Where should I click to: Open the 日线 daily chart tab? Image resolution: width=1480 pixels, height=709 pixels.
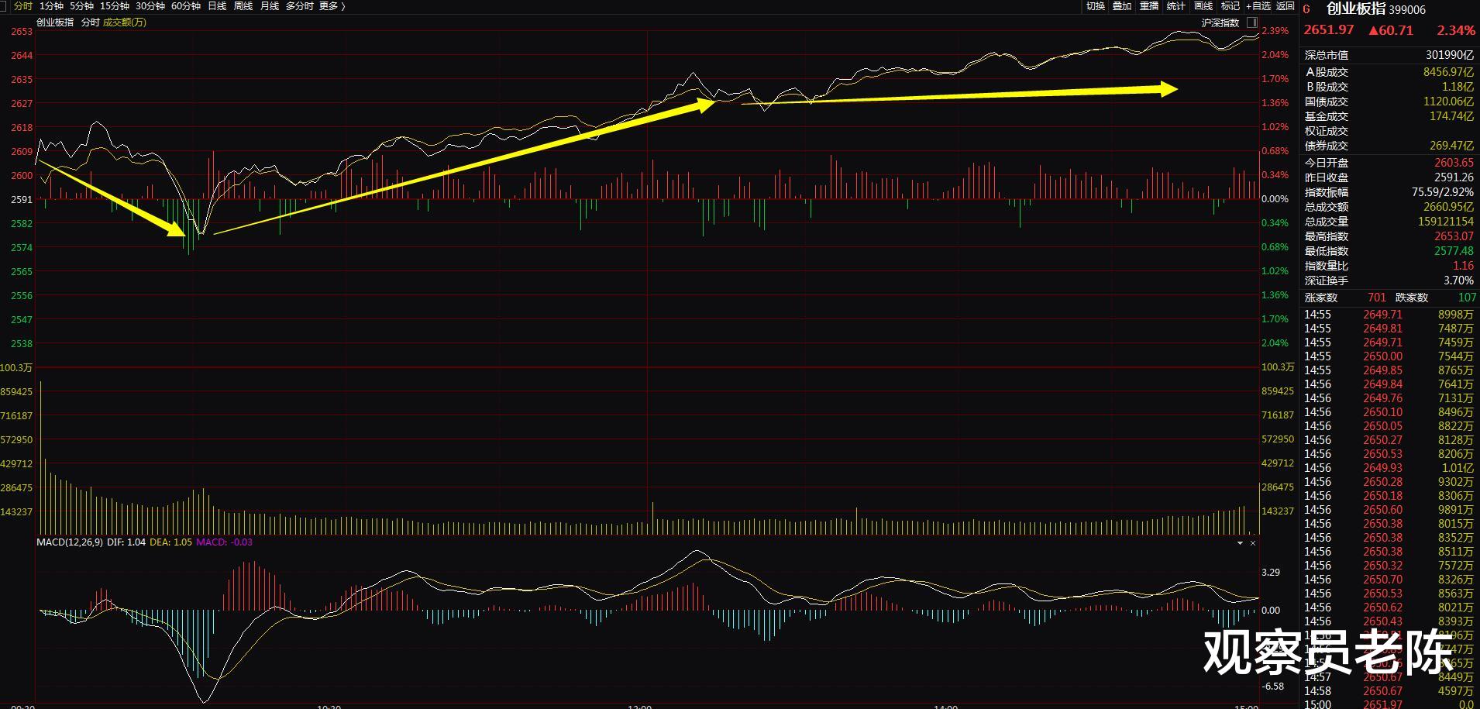click(x=217, y=6)
